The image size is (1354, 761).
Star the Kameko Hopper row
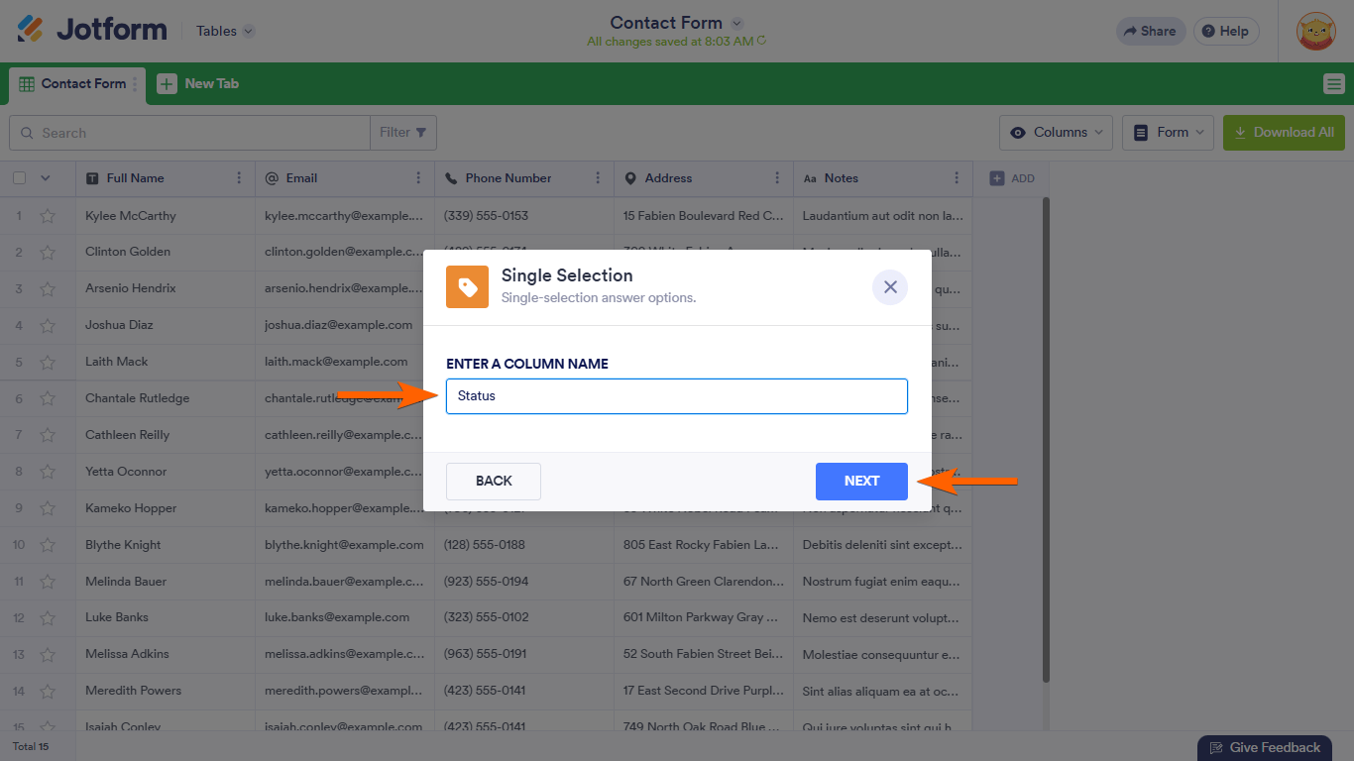[x=48, y=509]
